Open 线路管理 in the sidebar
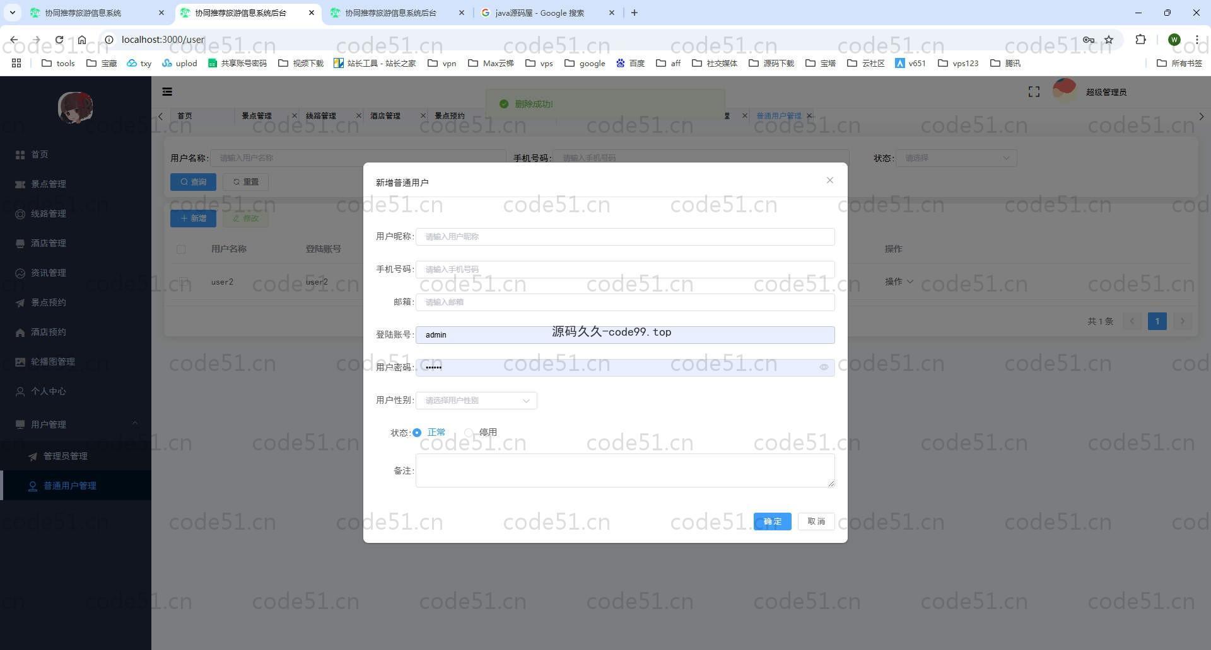 pyautogui.click(x=76, y=214)
